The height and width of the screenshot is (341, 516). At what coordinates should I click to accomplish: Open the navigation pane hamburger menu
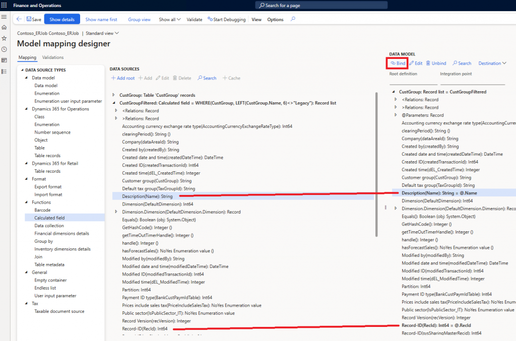click(x=4, y=17)
